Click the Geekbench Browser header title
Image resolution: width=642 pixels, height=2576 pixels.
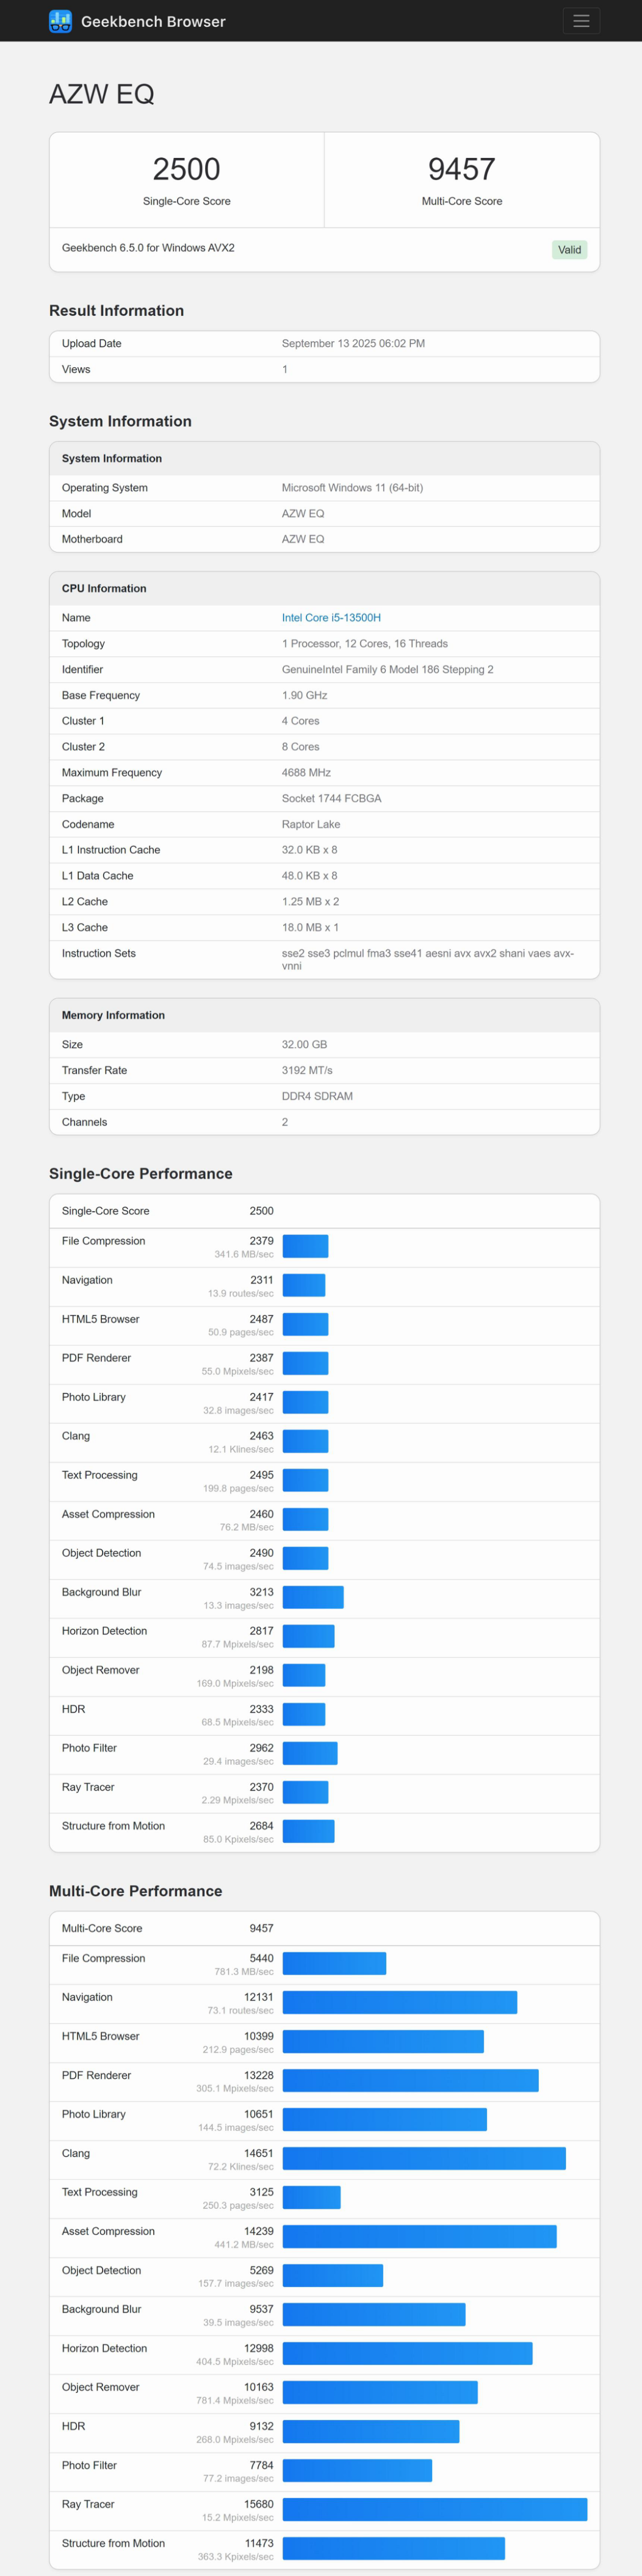pyautogui.click(x=153, y=22)
